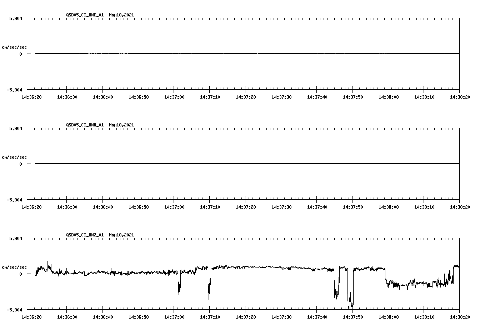Click the cm/sec/sec label on the HNN plot
This screenshot has width=485, height=330.
pos(15,157)
